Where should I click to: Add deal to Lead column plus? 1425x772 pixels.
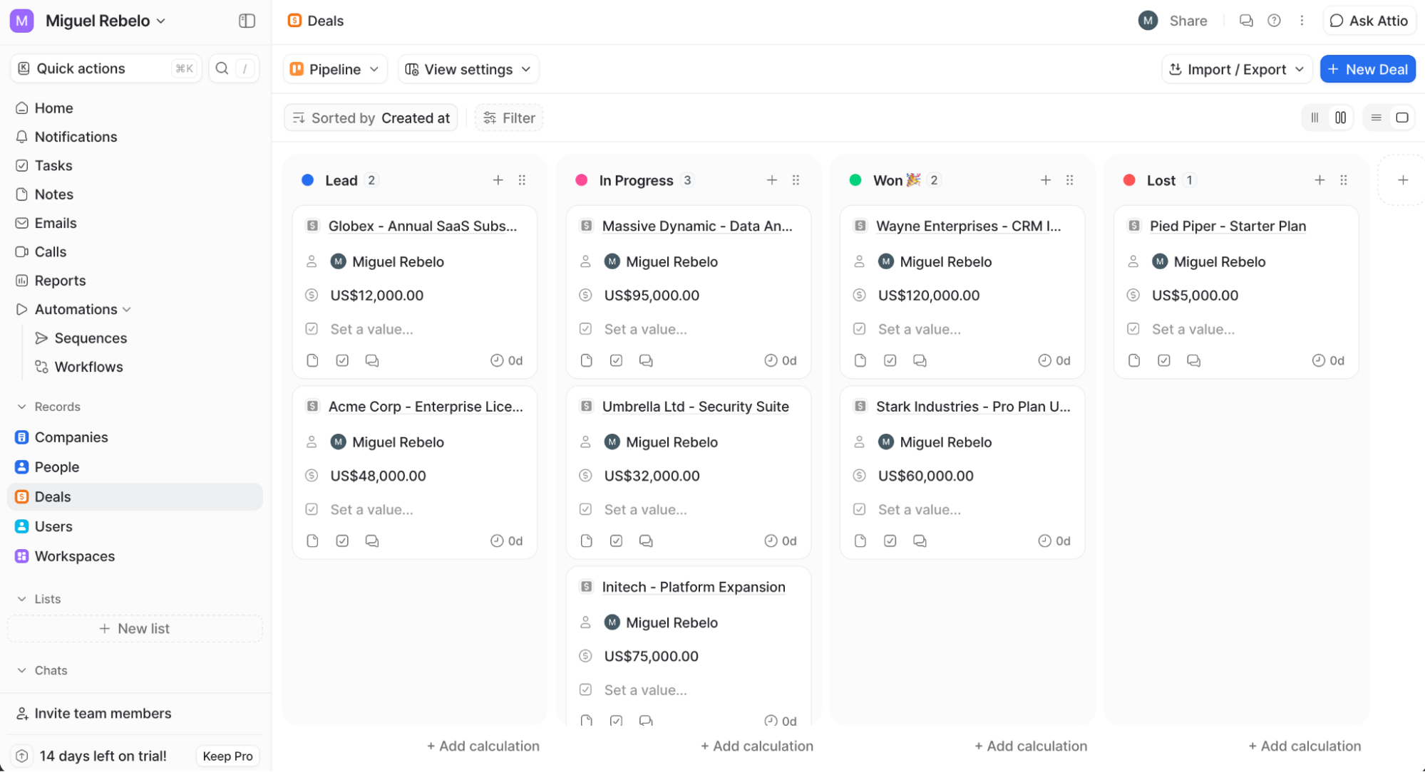tap(498, 180)
